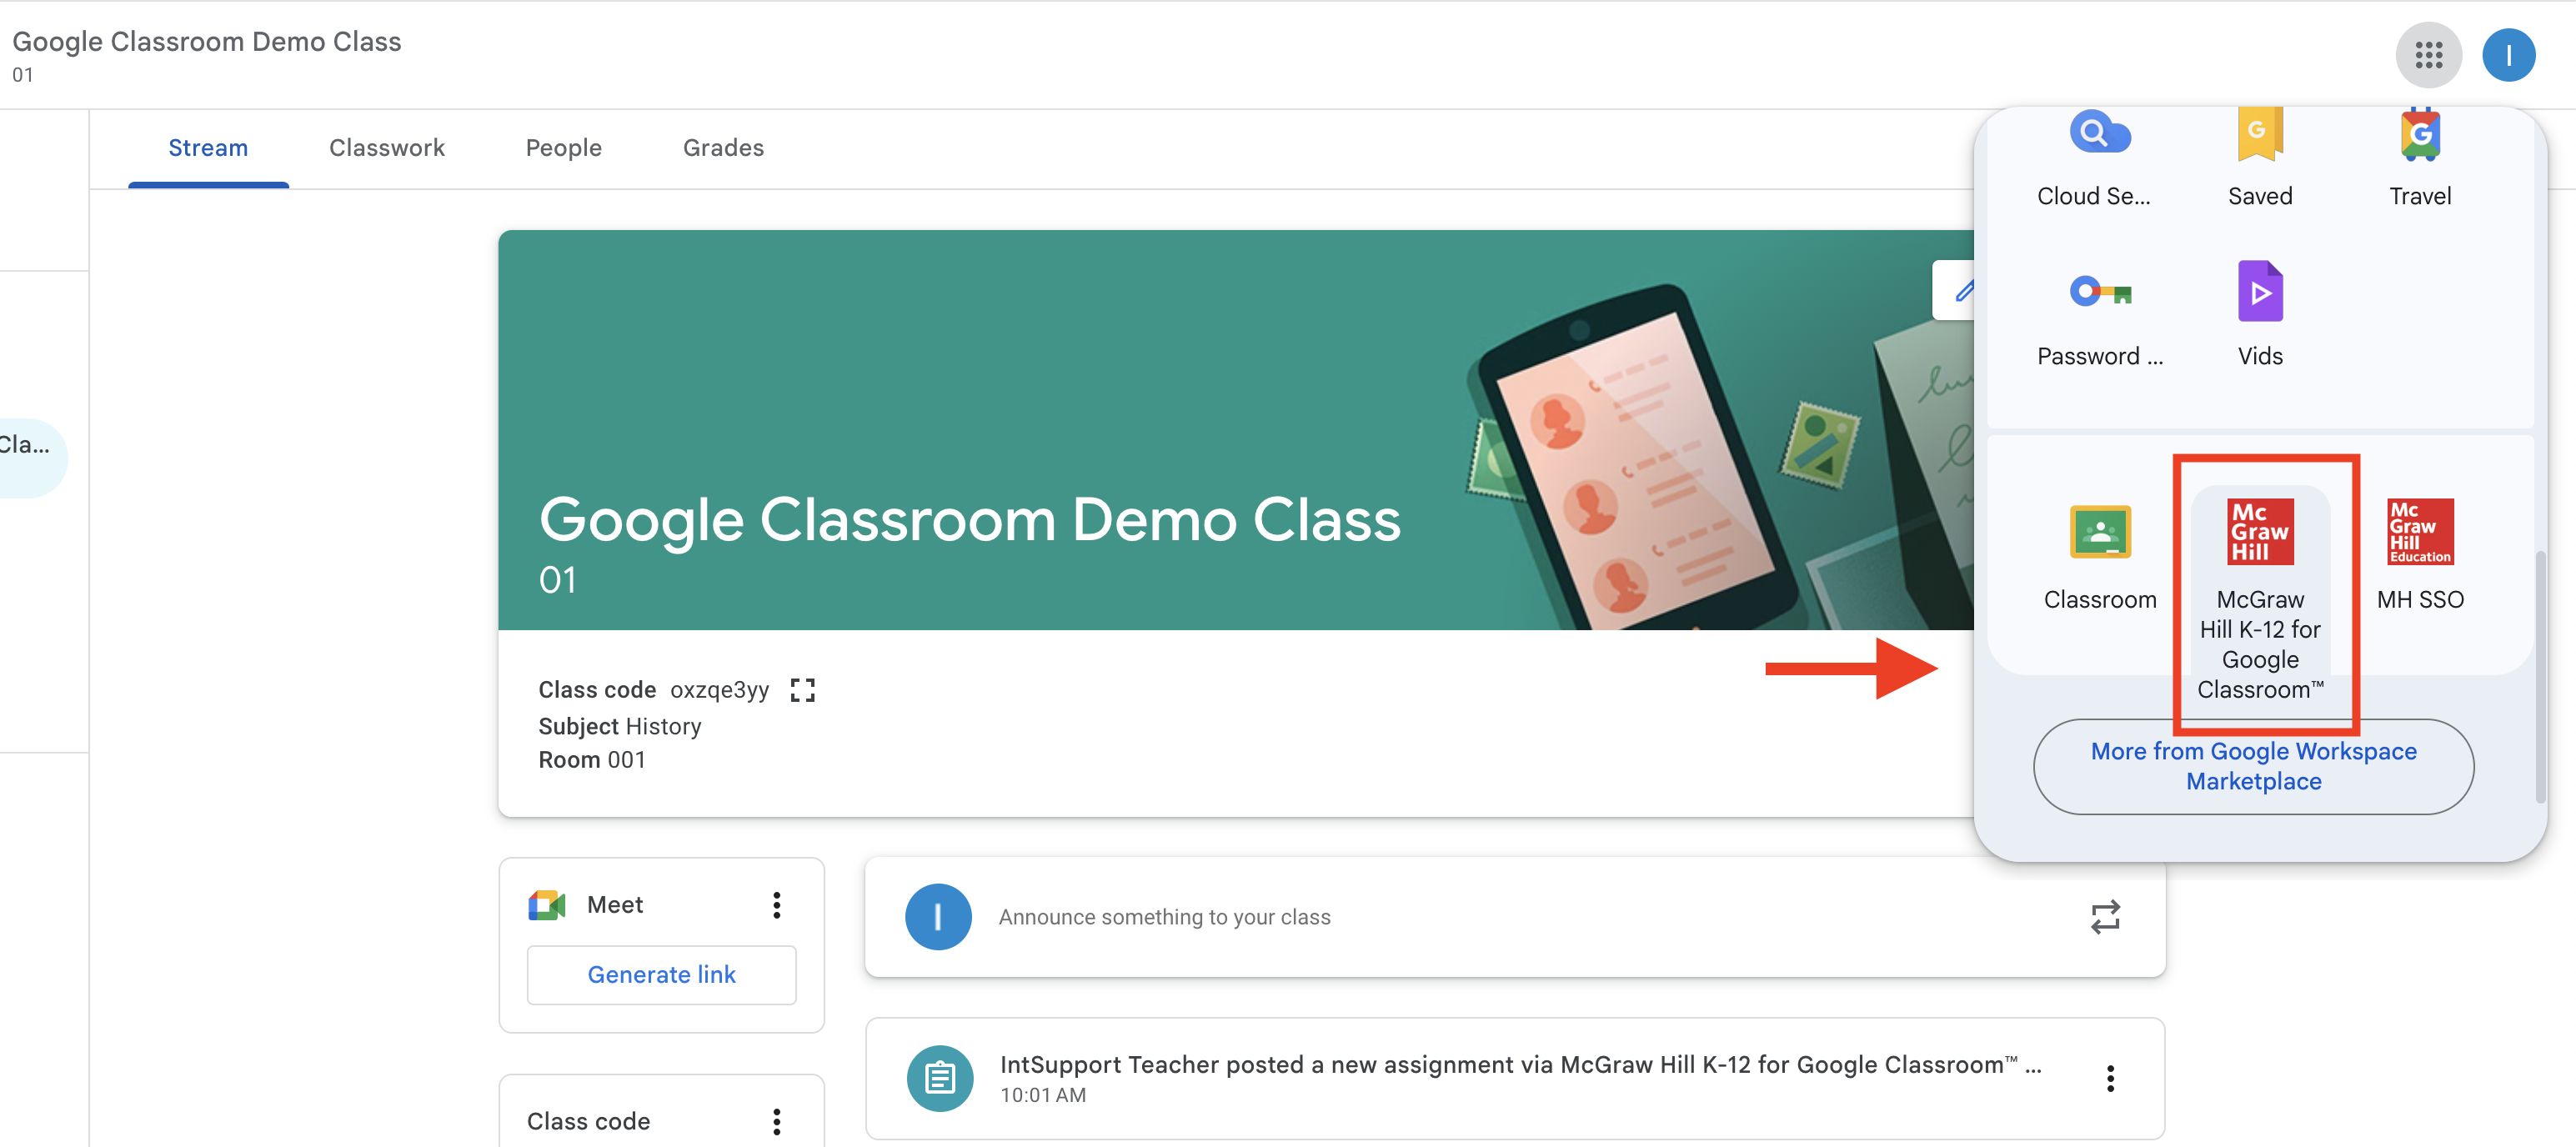Open Password Manager app

(x=2099, y=315)
